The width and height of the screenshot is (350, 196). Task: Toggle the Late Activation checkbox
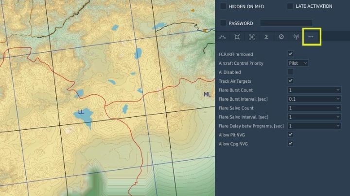click(290, 6)
